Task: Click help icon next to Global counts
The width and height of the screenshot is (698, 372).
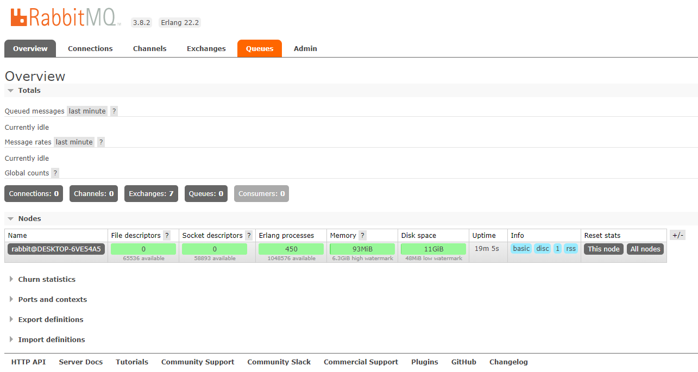Action: (x=55, y=173)
